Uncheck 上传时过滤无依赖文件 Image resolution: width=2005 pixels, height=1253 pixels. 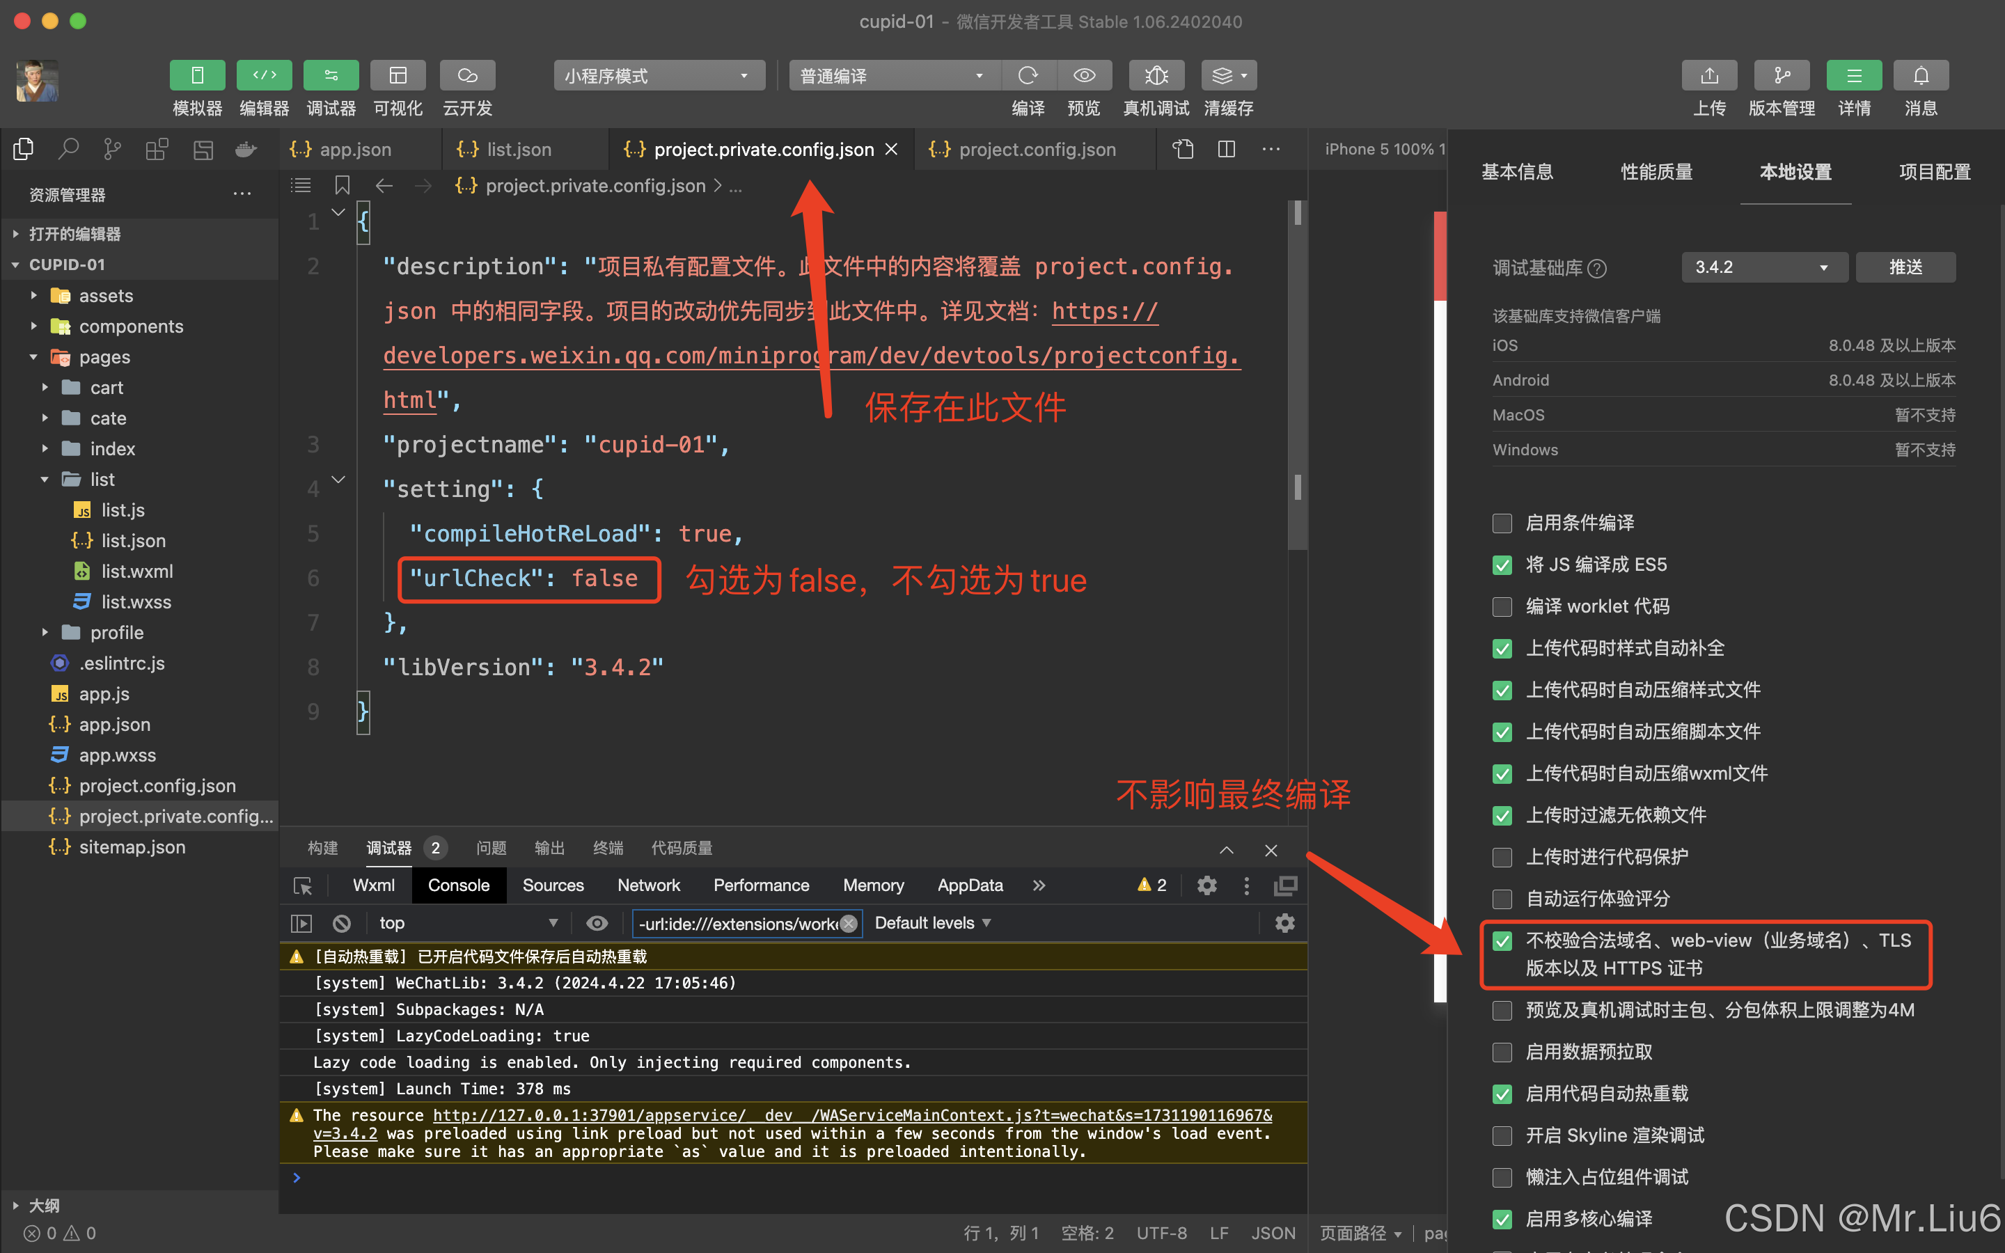(x=1502, y=815)
